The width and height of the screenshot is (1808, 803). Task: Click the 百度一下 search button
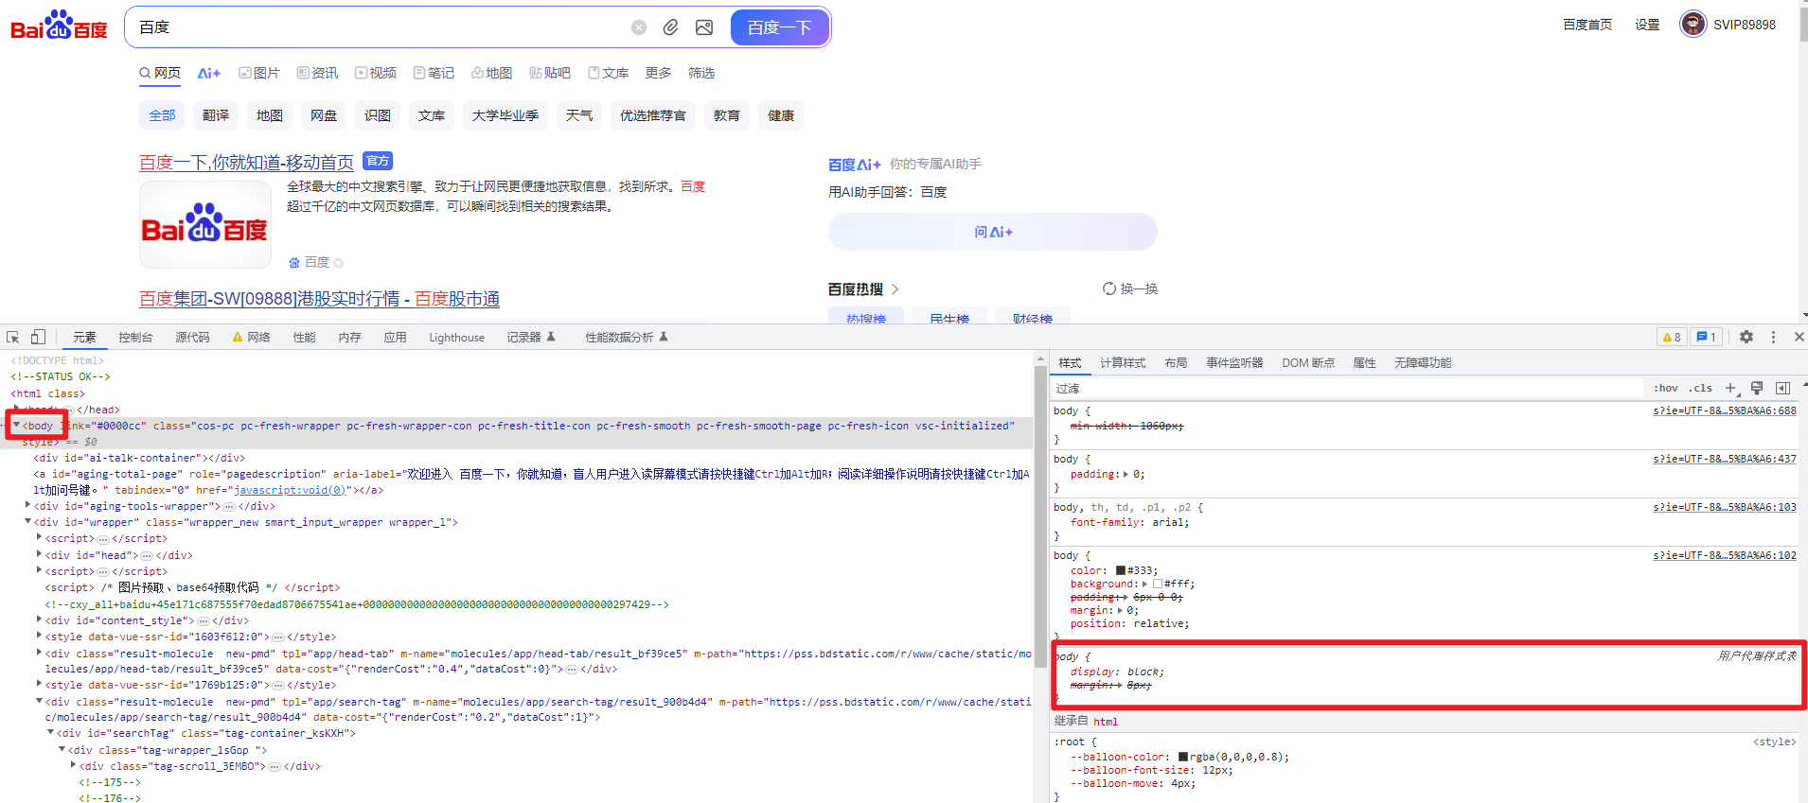780,27
